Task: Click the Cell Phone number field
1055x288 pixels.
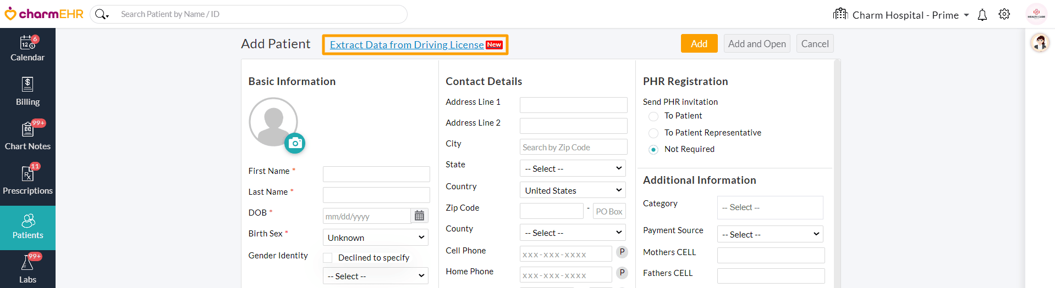Action: (x=566, y=254)
